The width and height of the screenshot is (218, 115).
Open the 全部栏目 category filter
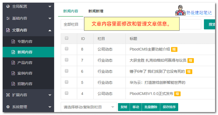[72, 24]
